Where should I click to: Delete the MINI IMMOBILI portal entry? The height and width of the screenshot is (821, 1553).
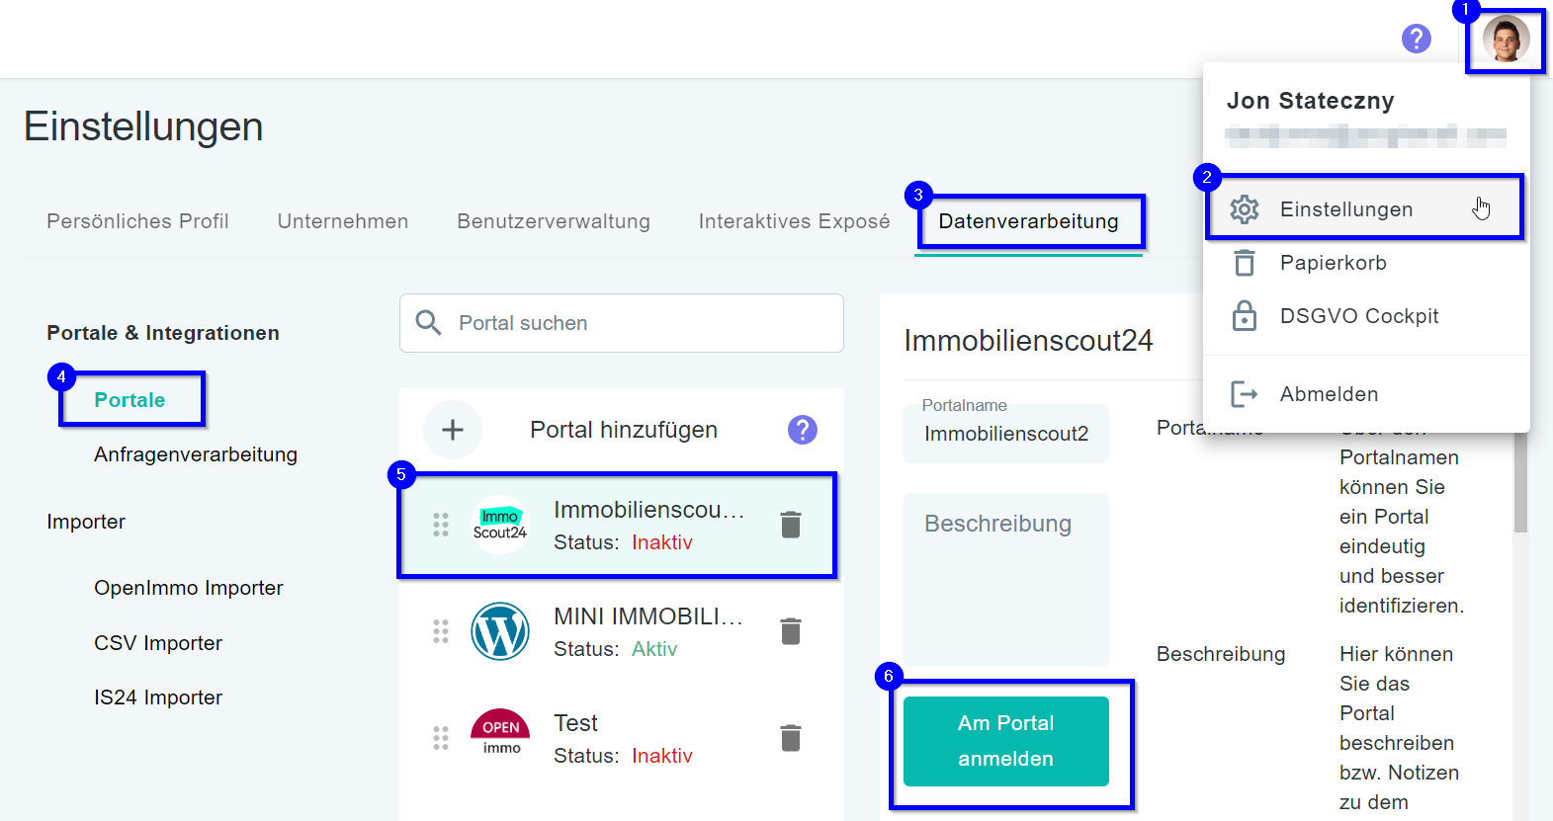(x=790, y=631)
